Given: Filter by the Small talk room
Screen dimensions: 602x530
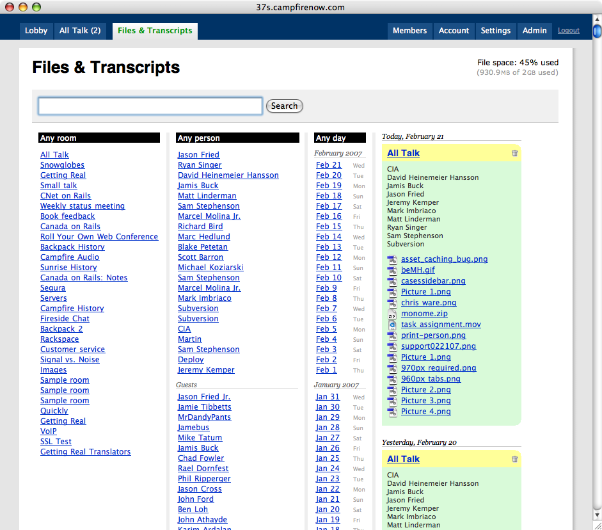Looking at the screenshot, I should click(59, 186).
